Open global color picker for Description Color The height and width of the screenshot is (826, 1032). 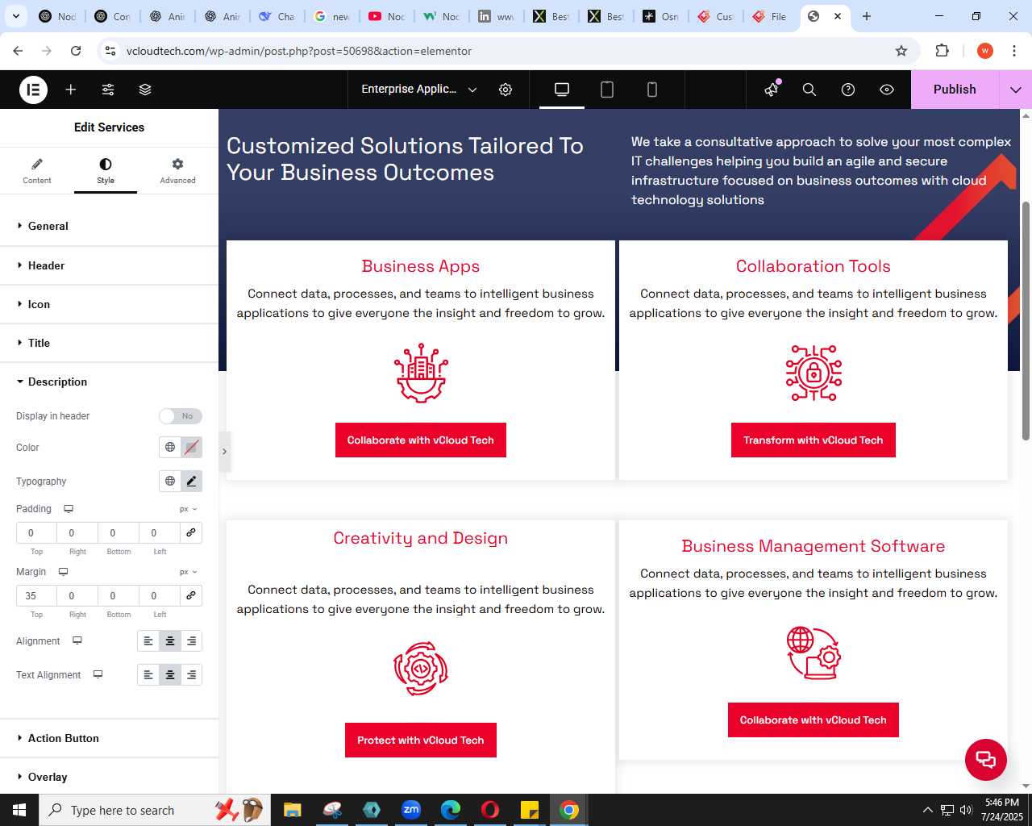170,447
